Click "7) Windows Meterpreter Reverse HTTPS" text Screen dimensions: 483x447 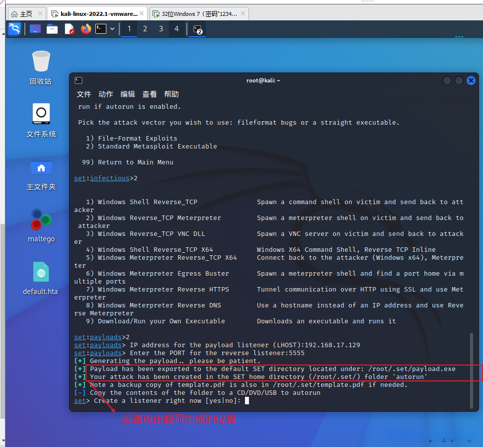click(158, 290)
